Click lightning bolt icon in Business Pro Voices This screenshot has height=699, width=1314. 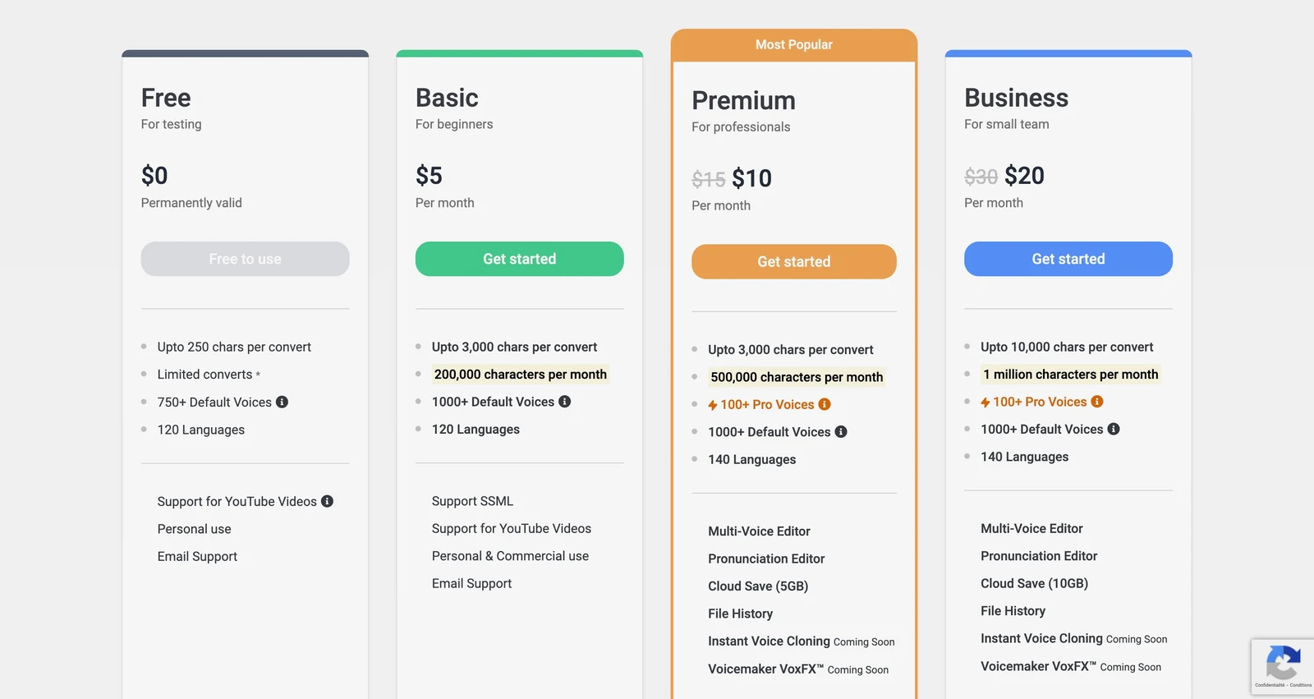point(985,402)
